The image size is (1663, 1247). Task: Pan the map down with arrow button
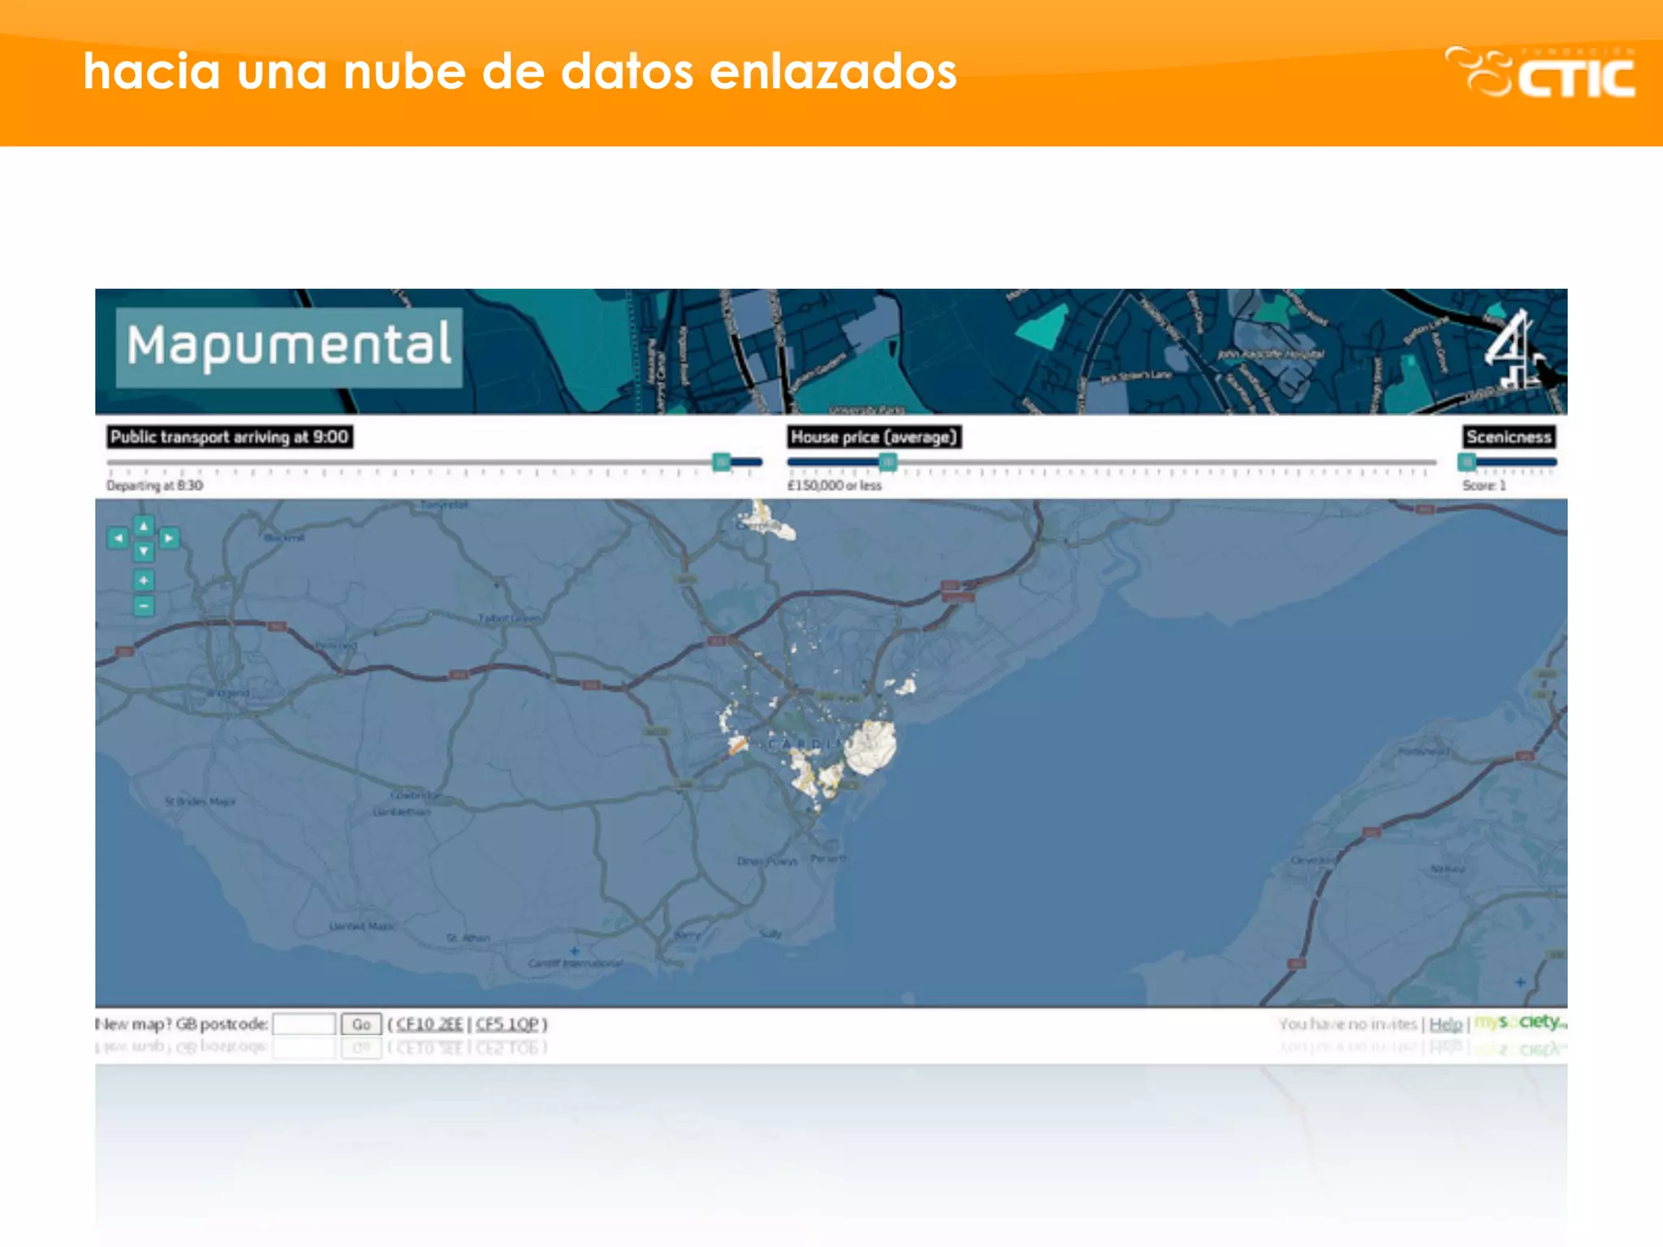click(144, 551)
